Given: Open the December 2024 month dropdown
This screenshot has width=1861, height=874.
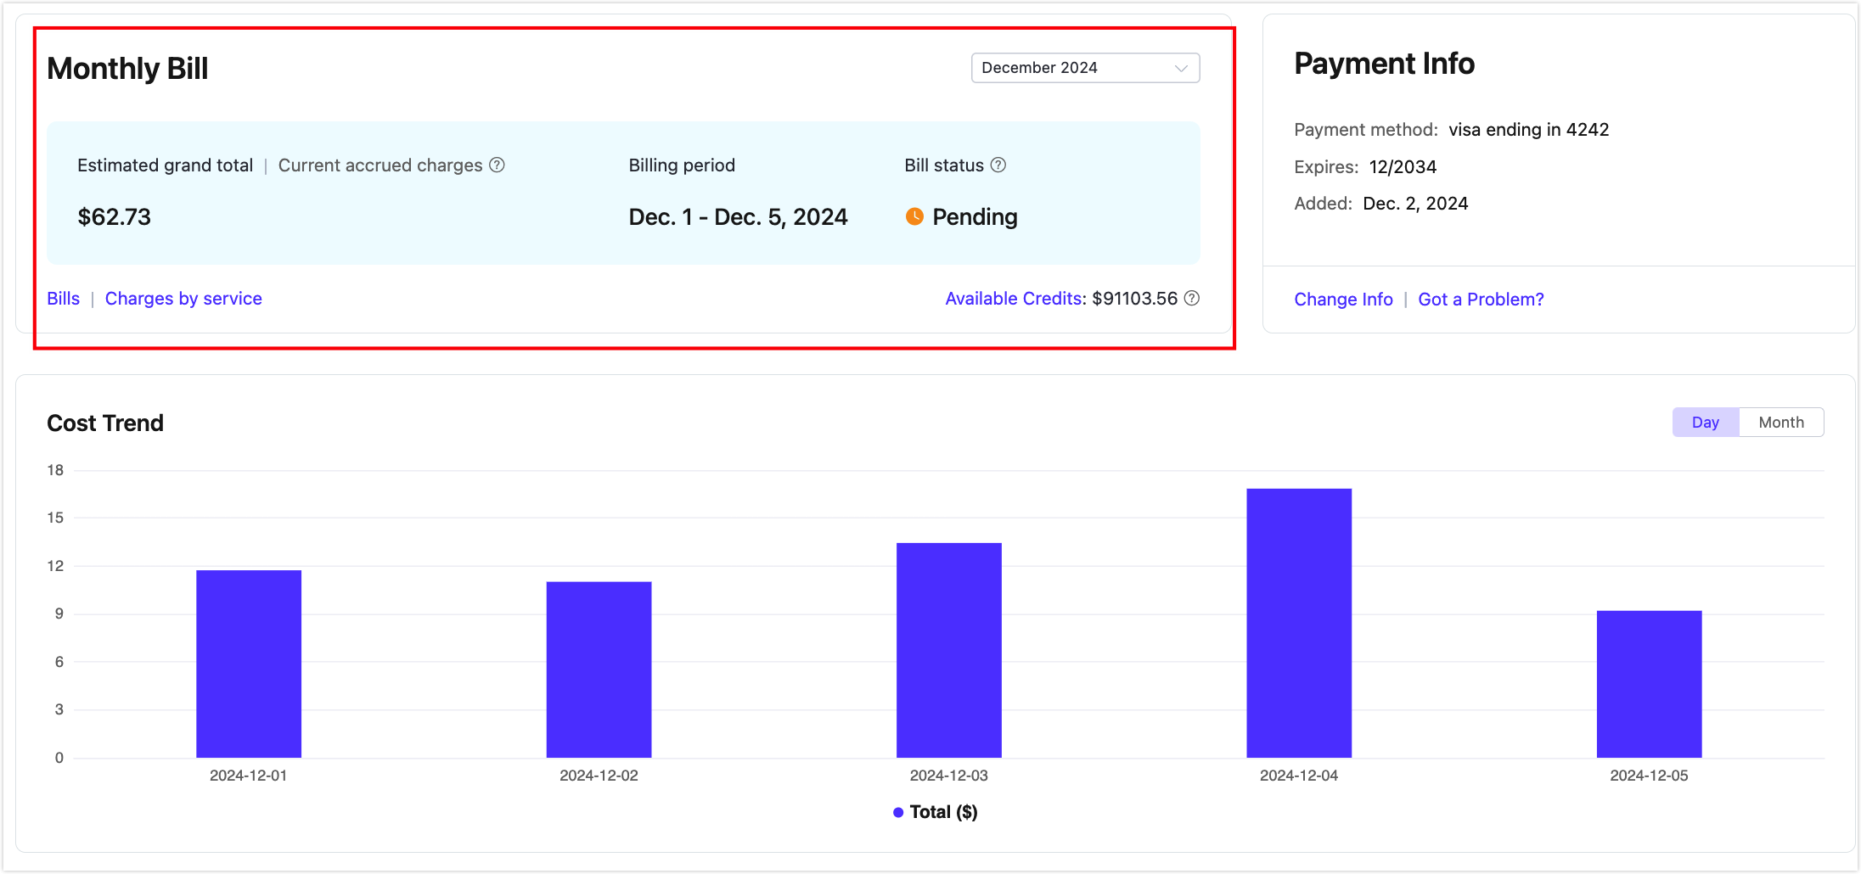Looking at the screenshot, I should [x=1085, y=68].
